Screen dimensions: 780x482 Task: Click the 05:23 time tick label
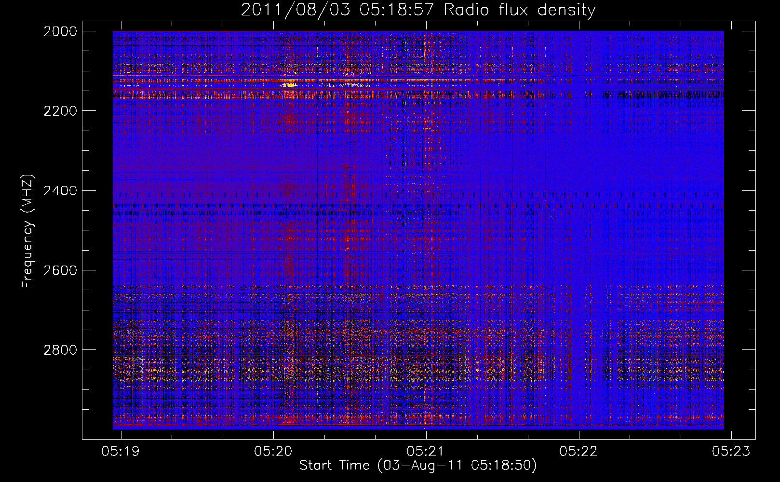click(731, 451)
